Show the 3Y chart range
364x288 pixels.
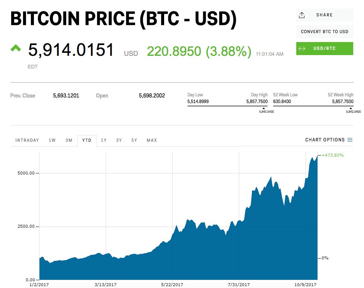coord(119,140)
